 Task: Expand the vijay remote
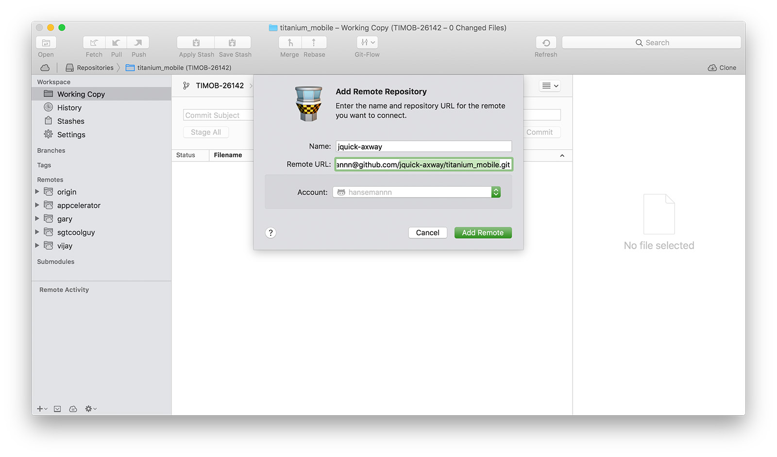[x=37, y=245]
